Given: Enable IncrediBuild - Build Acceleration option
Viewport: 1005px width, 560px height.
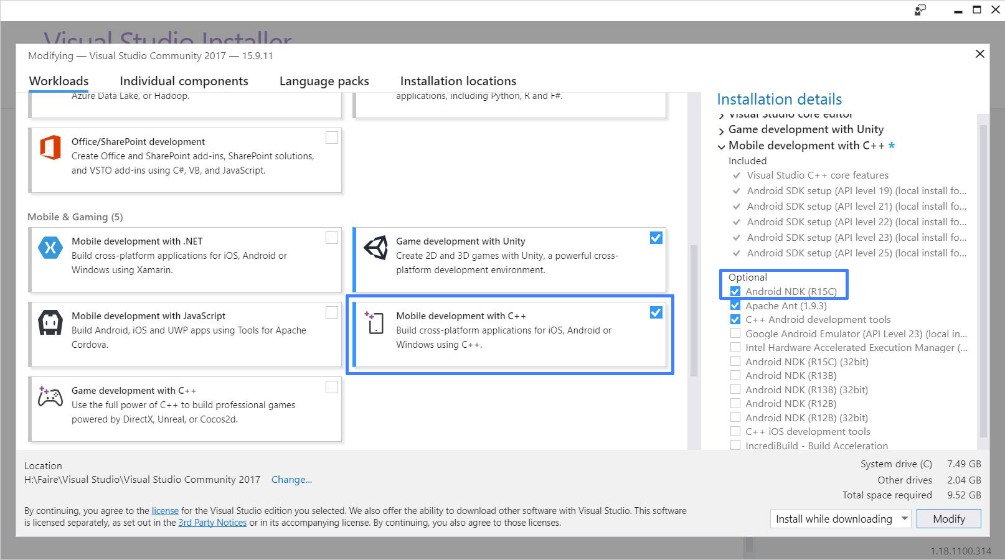Looking at the screenshot, I should click(x=735, y=446).
